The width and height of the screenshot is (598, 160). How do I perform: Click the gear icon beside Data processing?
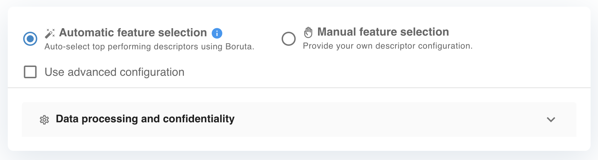coord(44,120)
